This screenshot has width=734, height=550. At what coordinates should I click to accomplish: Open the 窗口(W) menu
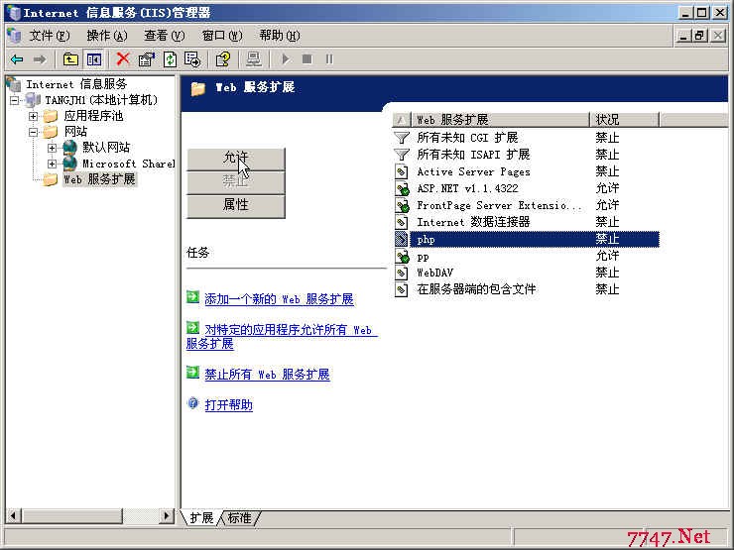click(x=222, y=36)
